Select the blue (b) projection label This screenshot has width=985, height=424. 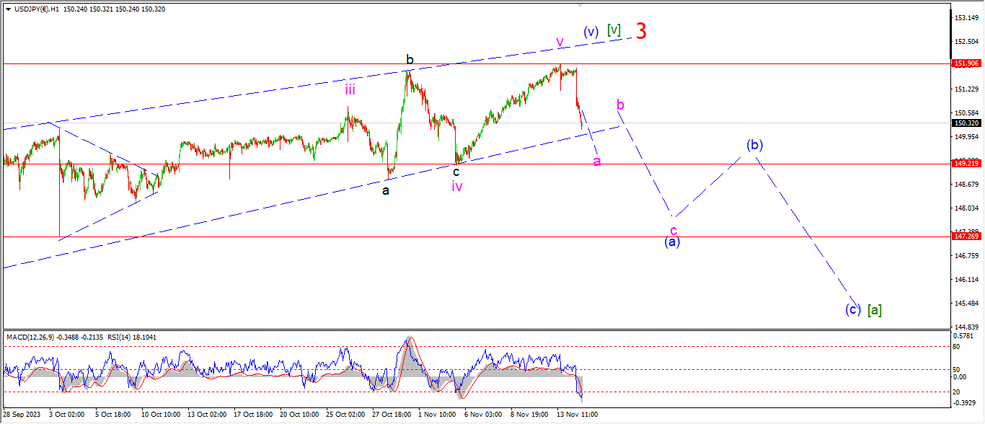[754, 145]
